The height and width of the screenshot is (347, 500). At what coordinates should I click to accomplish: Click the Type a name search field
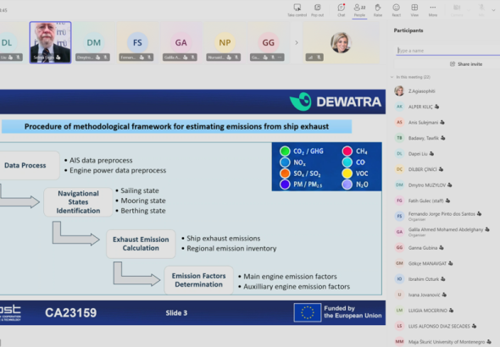click(448, 50)
